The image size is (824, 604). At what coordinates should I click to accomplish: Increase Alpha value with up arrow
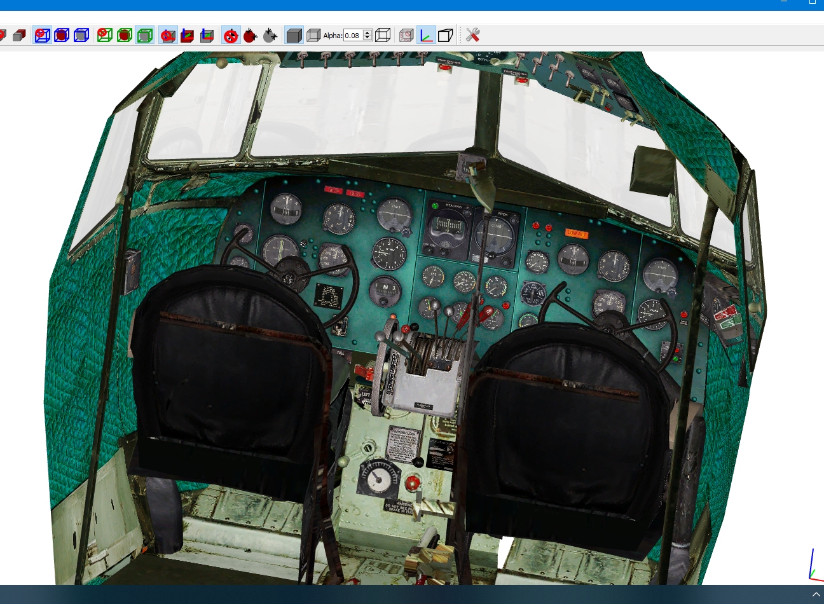coord(367,32)
